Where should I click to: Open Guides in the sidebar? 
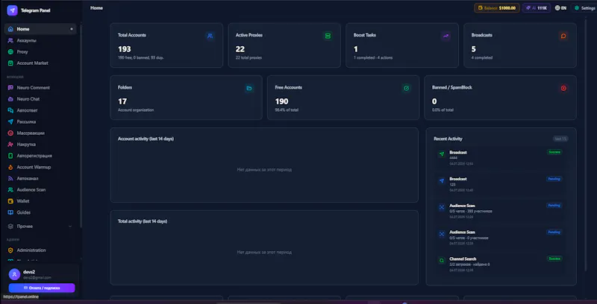coord(40,212)
